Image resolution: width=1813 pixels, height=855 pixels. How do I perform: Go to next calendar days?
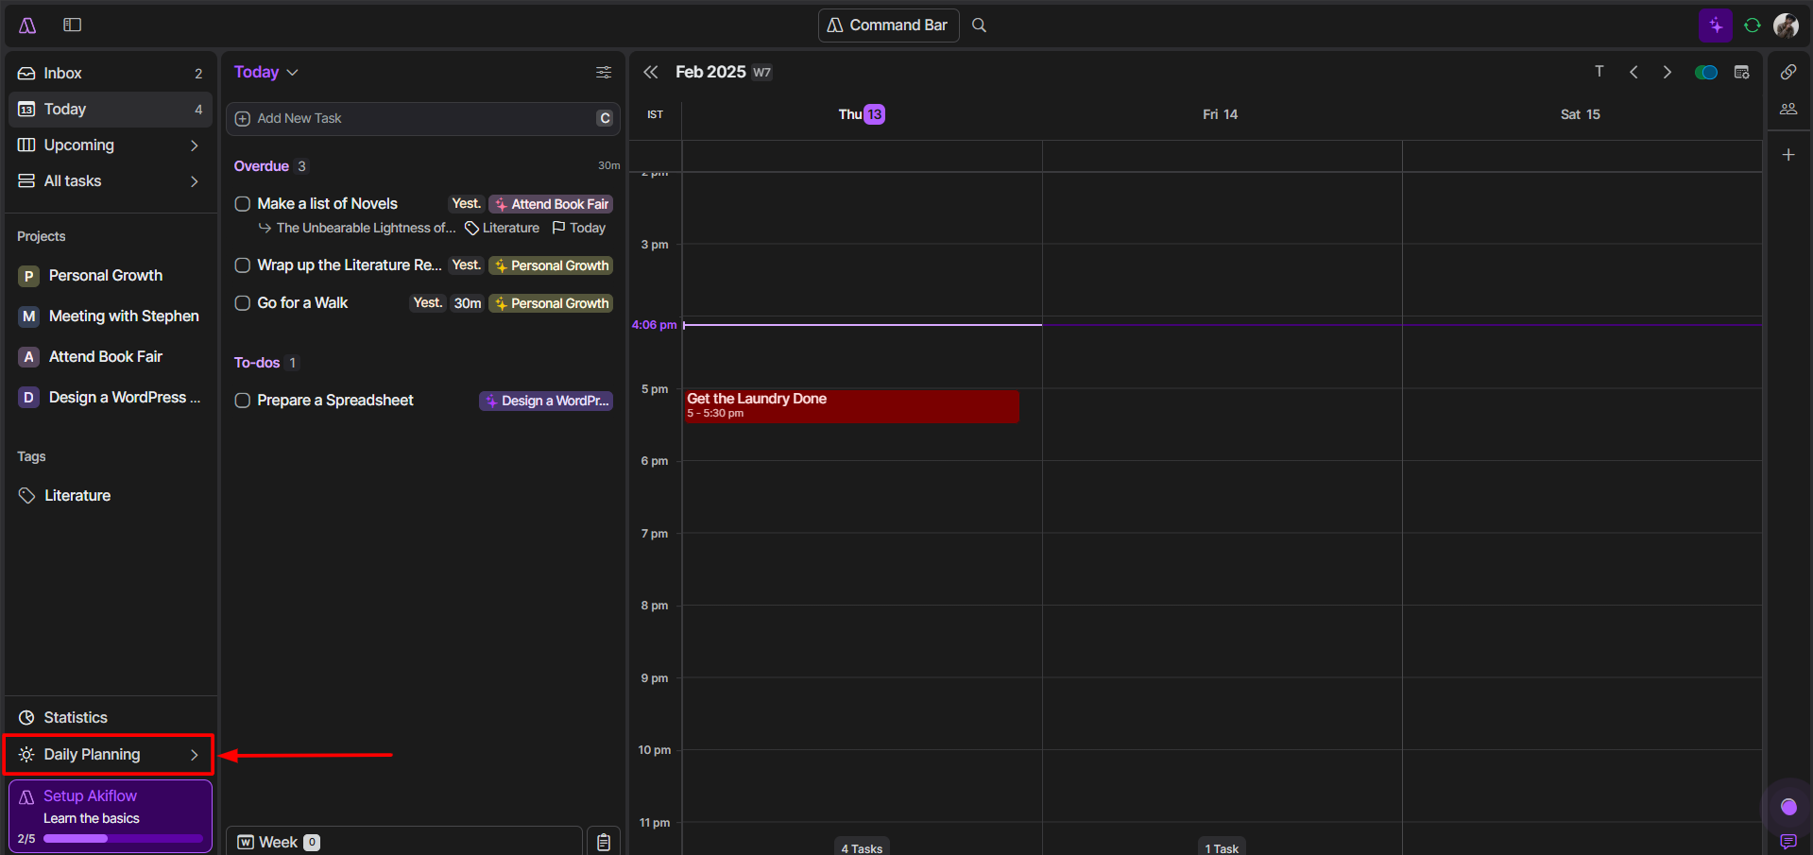1668,72
